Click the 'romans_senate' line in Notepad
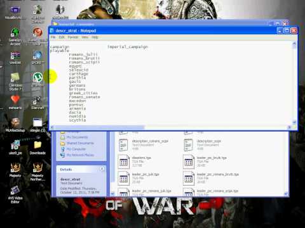 85,97
